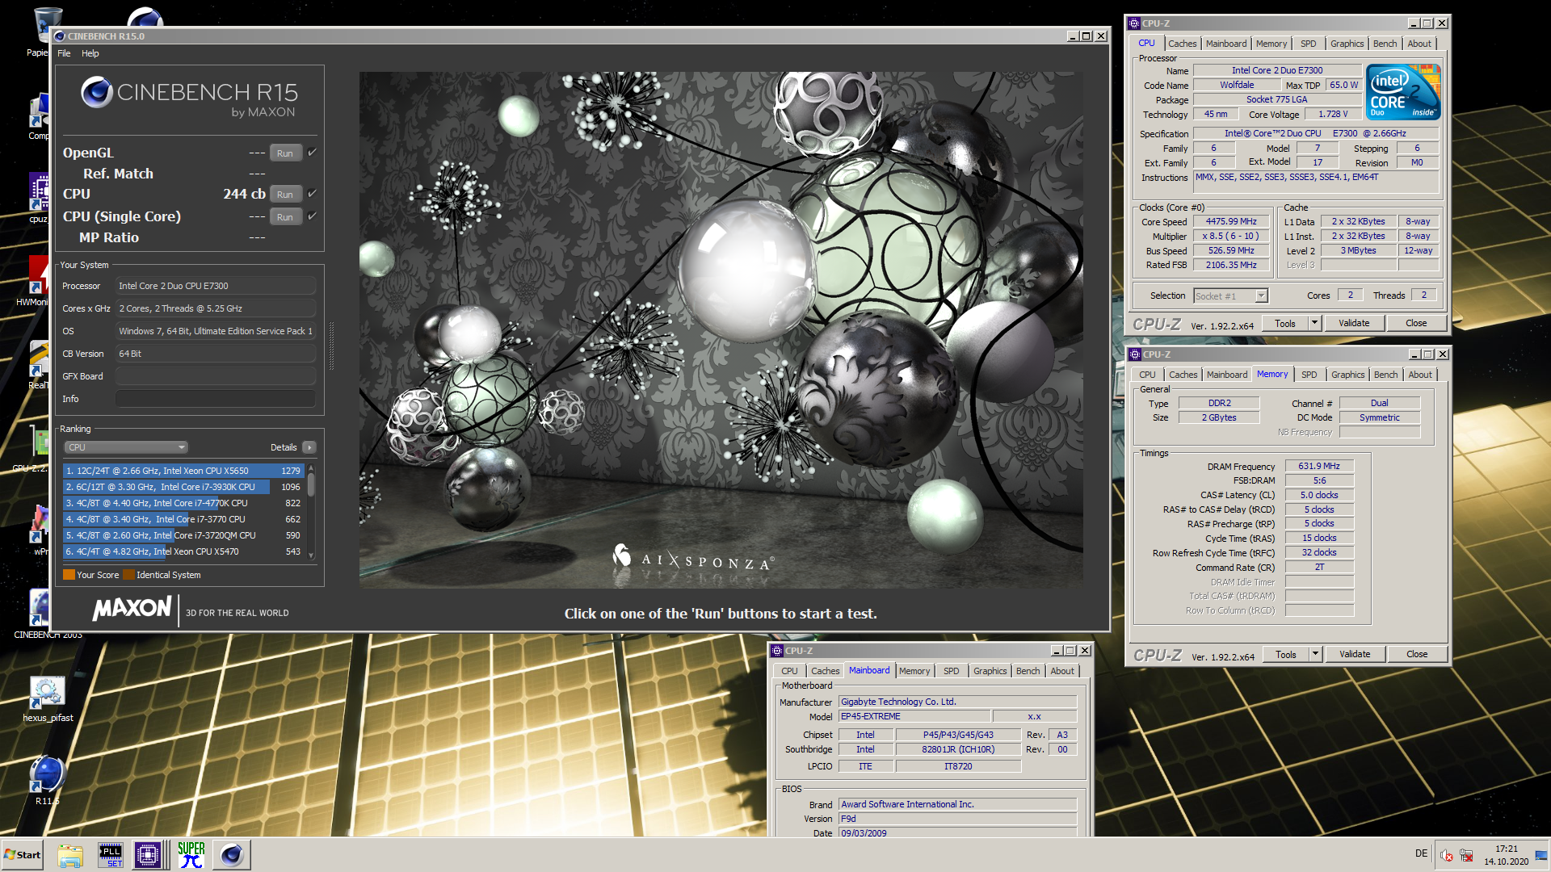Switch to Caches tab in top CPU-Z window
Screen dimensions: 1551x872
pos(1182,44)
